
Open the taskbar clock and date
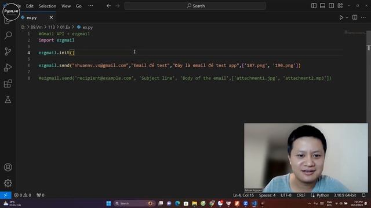[x=357, y=203]
